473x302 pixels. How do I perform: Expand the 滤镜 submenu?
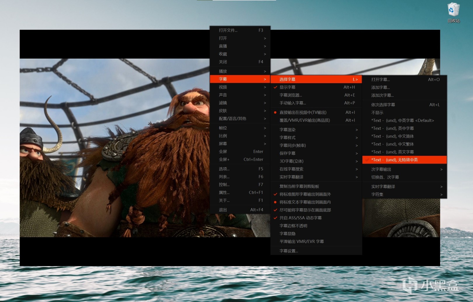click(x=240, y=103)
